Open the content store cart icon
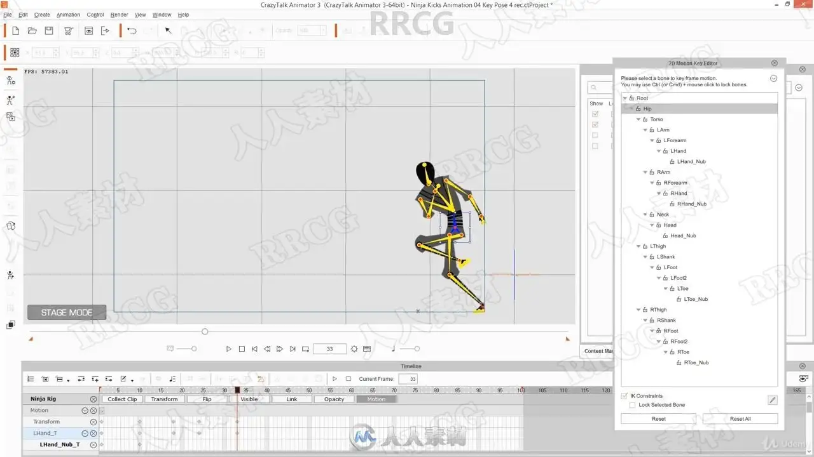This screenshot has width=814, height=457. [x=69, y=30]
